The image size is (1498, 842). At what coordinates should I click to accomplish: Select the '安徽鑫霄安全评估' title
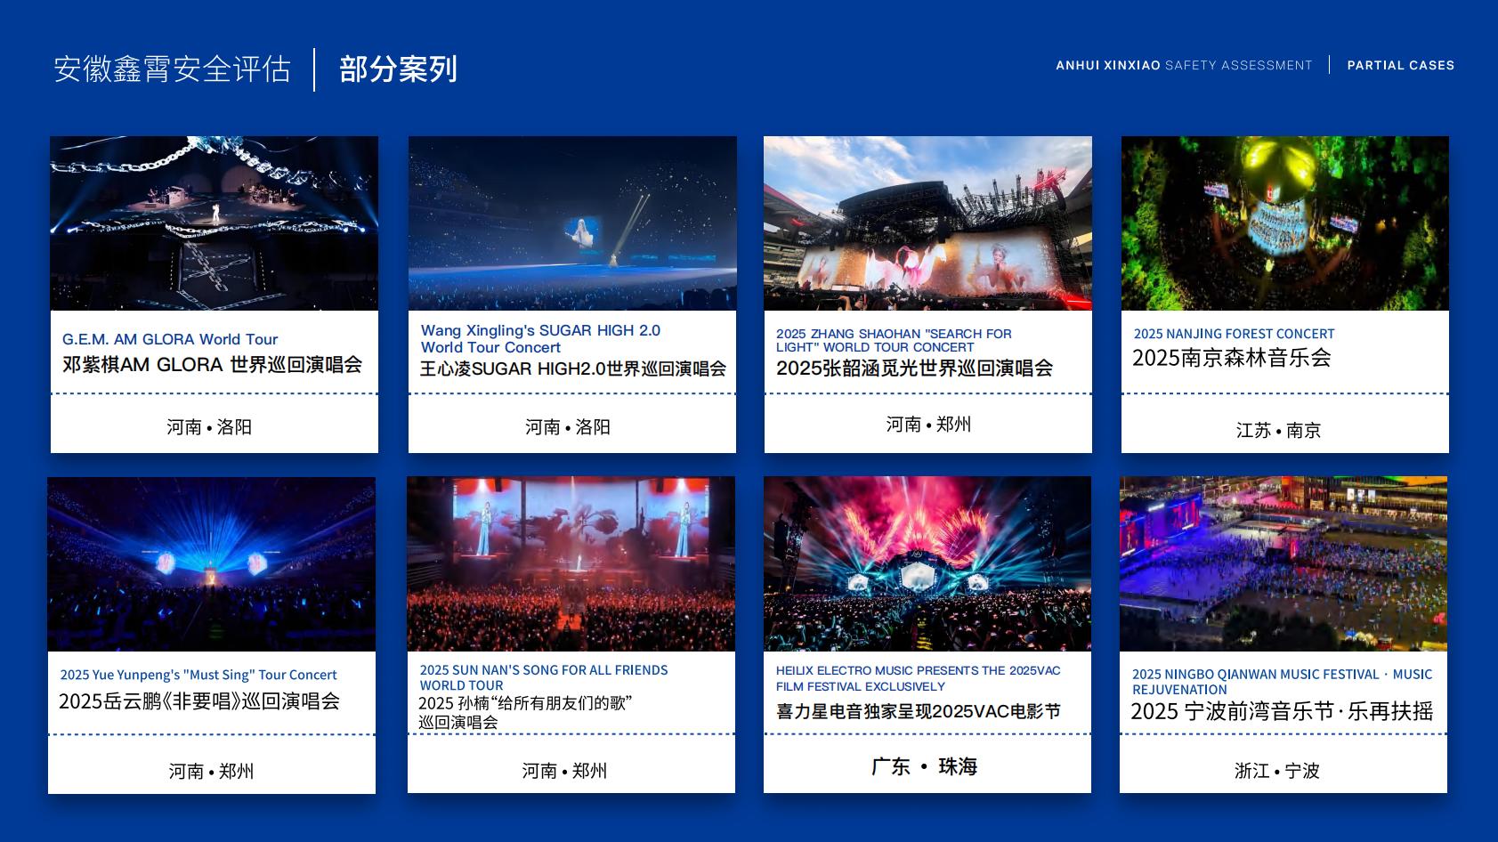(x=172, y=69)
